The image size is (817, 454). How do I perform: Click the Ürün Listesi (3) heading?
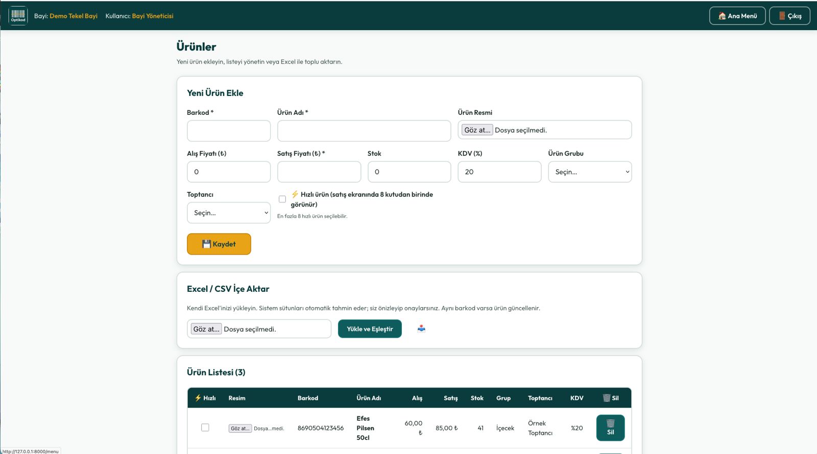(216, 372)
